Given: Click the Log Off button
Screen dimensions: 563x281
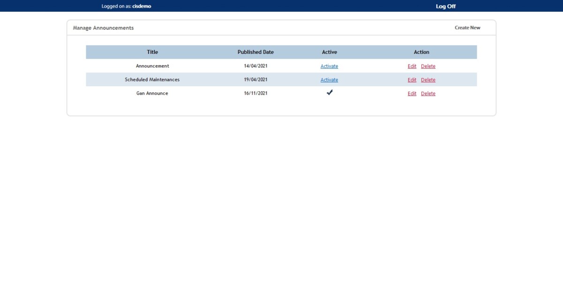Looking at the screenshot, I should pyautogui.click(x=445, y=6).
